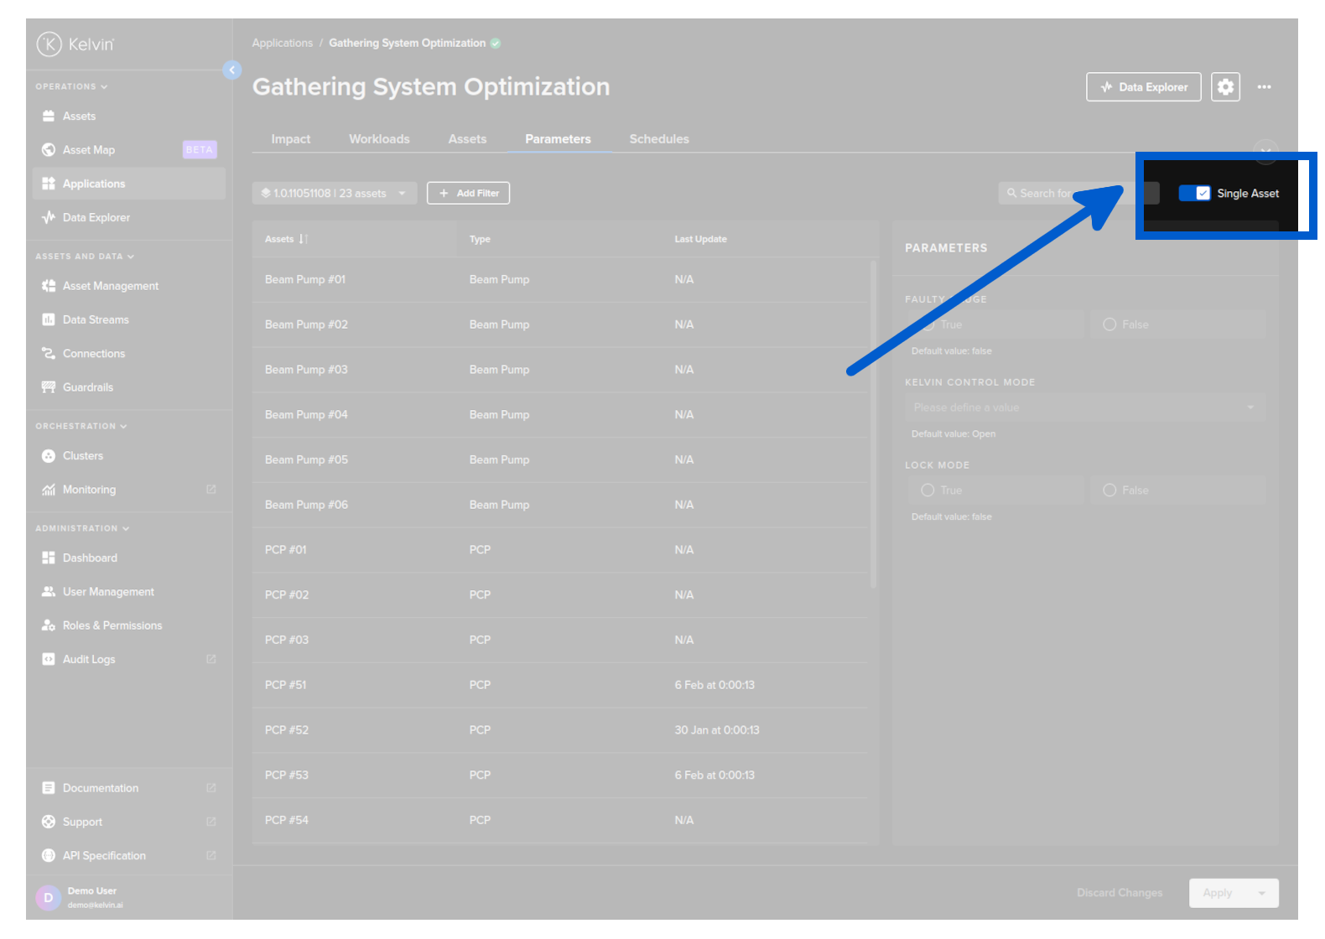Collapse the sidebar with the arrow button
1325x939 pixels.
pyautogui.click(x=232, y=70)
